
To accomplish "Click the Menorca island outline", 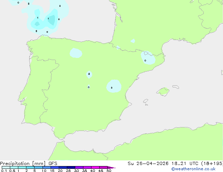I will (176, 87).
